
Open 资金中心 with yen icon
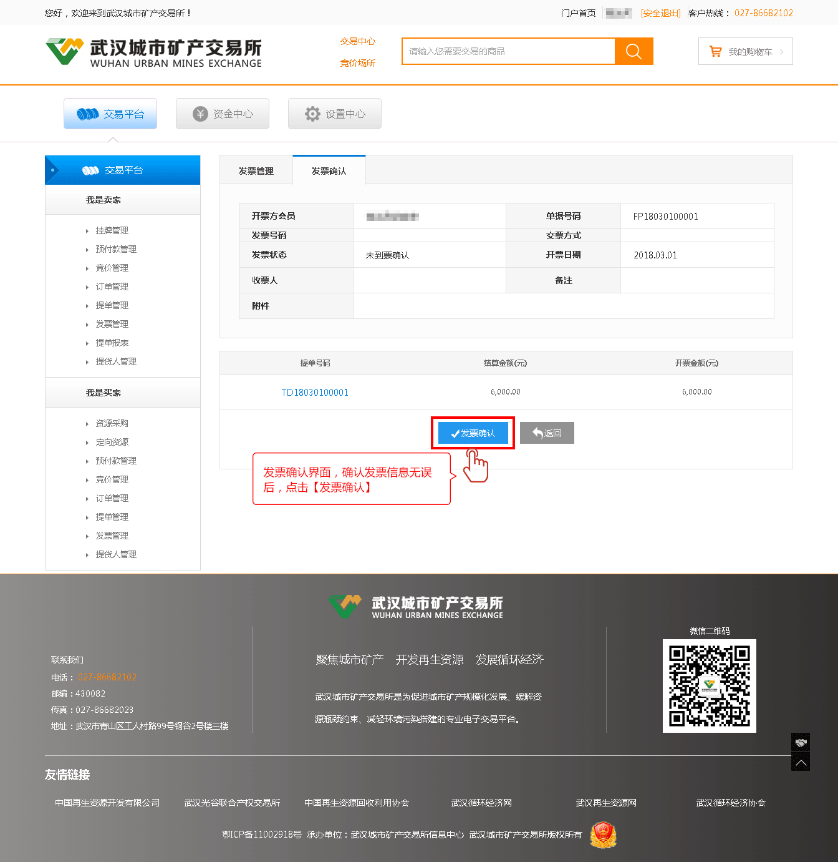pos(223,114)
